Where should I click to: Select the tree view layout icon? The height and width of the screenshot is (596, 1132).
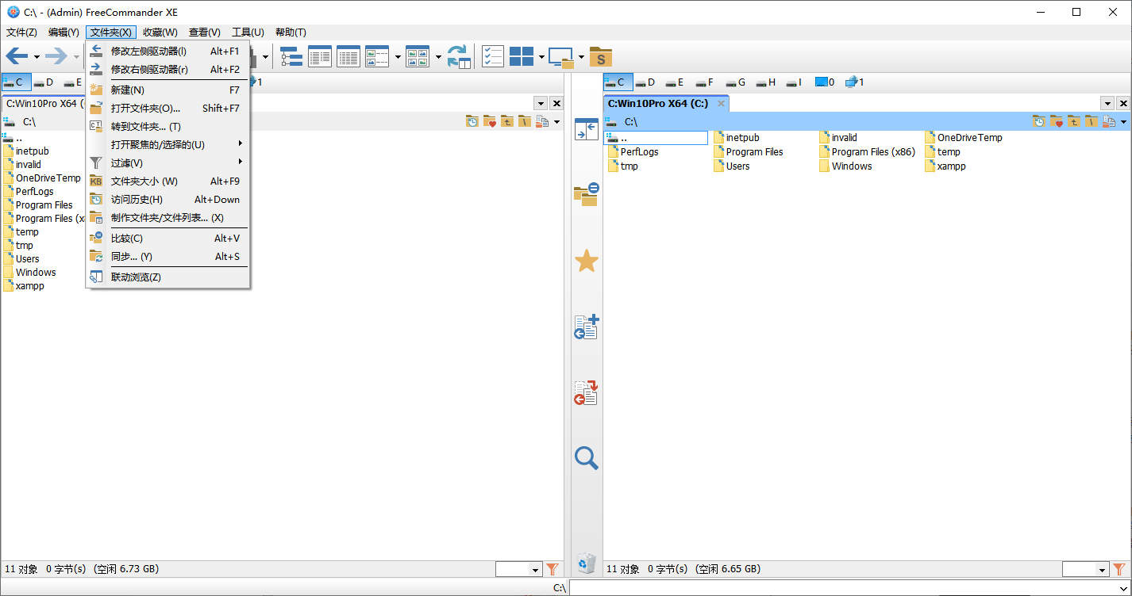coord(291,56)
